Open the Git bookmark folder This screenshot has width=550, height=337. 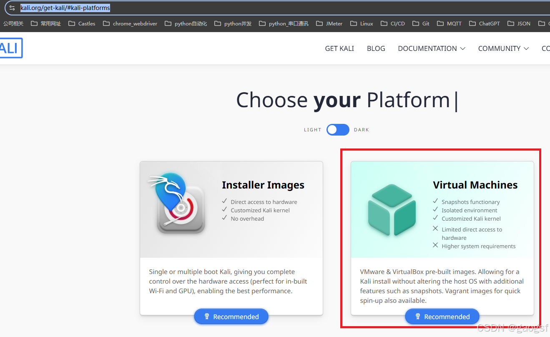(x=421, y=24)
